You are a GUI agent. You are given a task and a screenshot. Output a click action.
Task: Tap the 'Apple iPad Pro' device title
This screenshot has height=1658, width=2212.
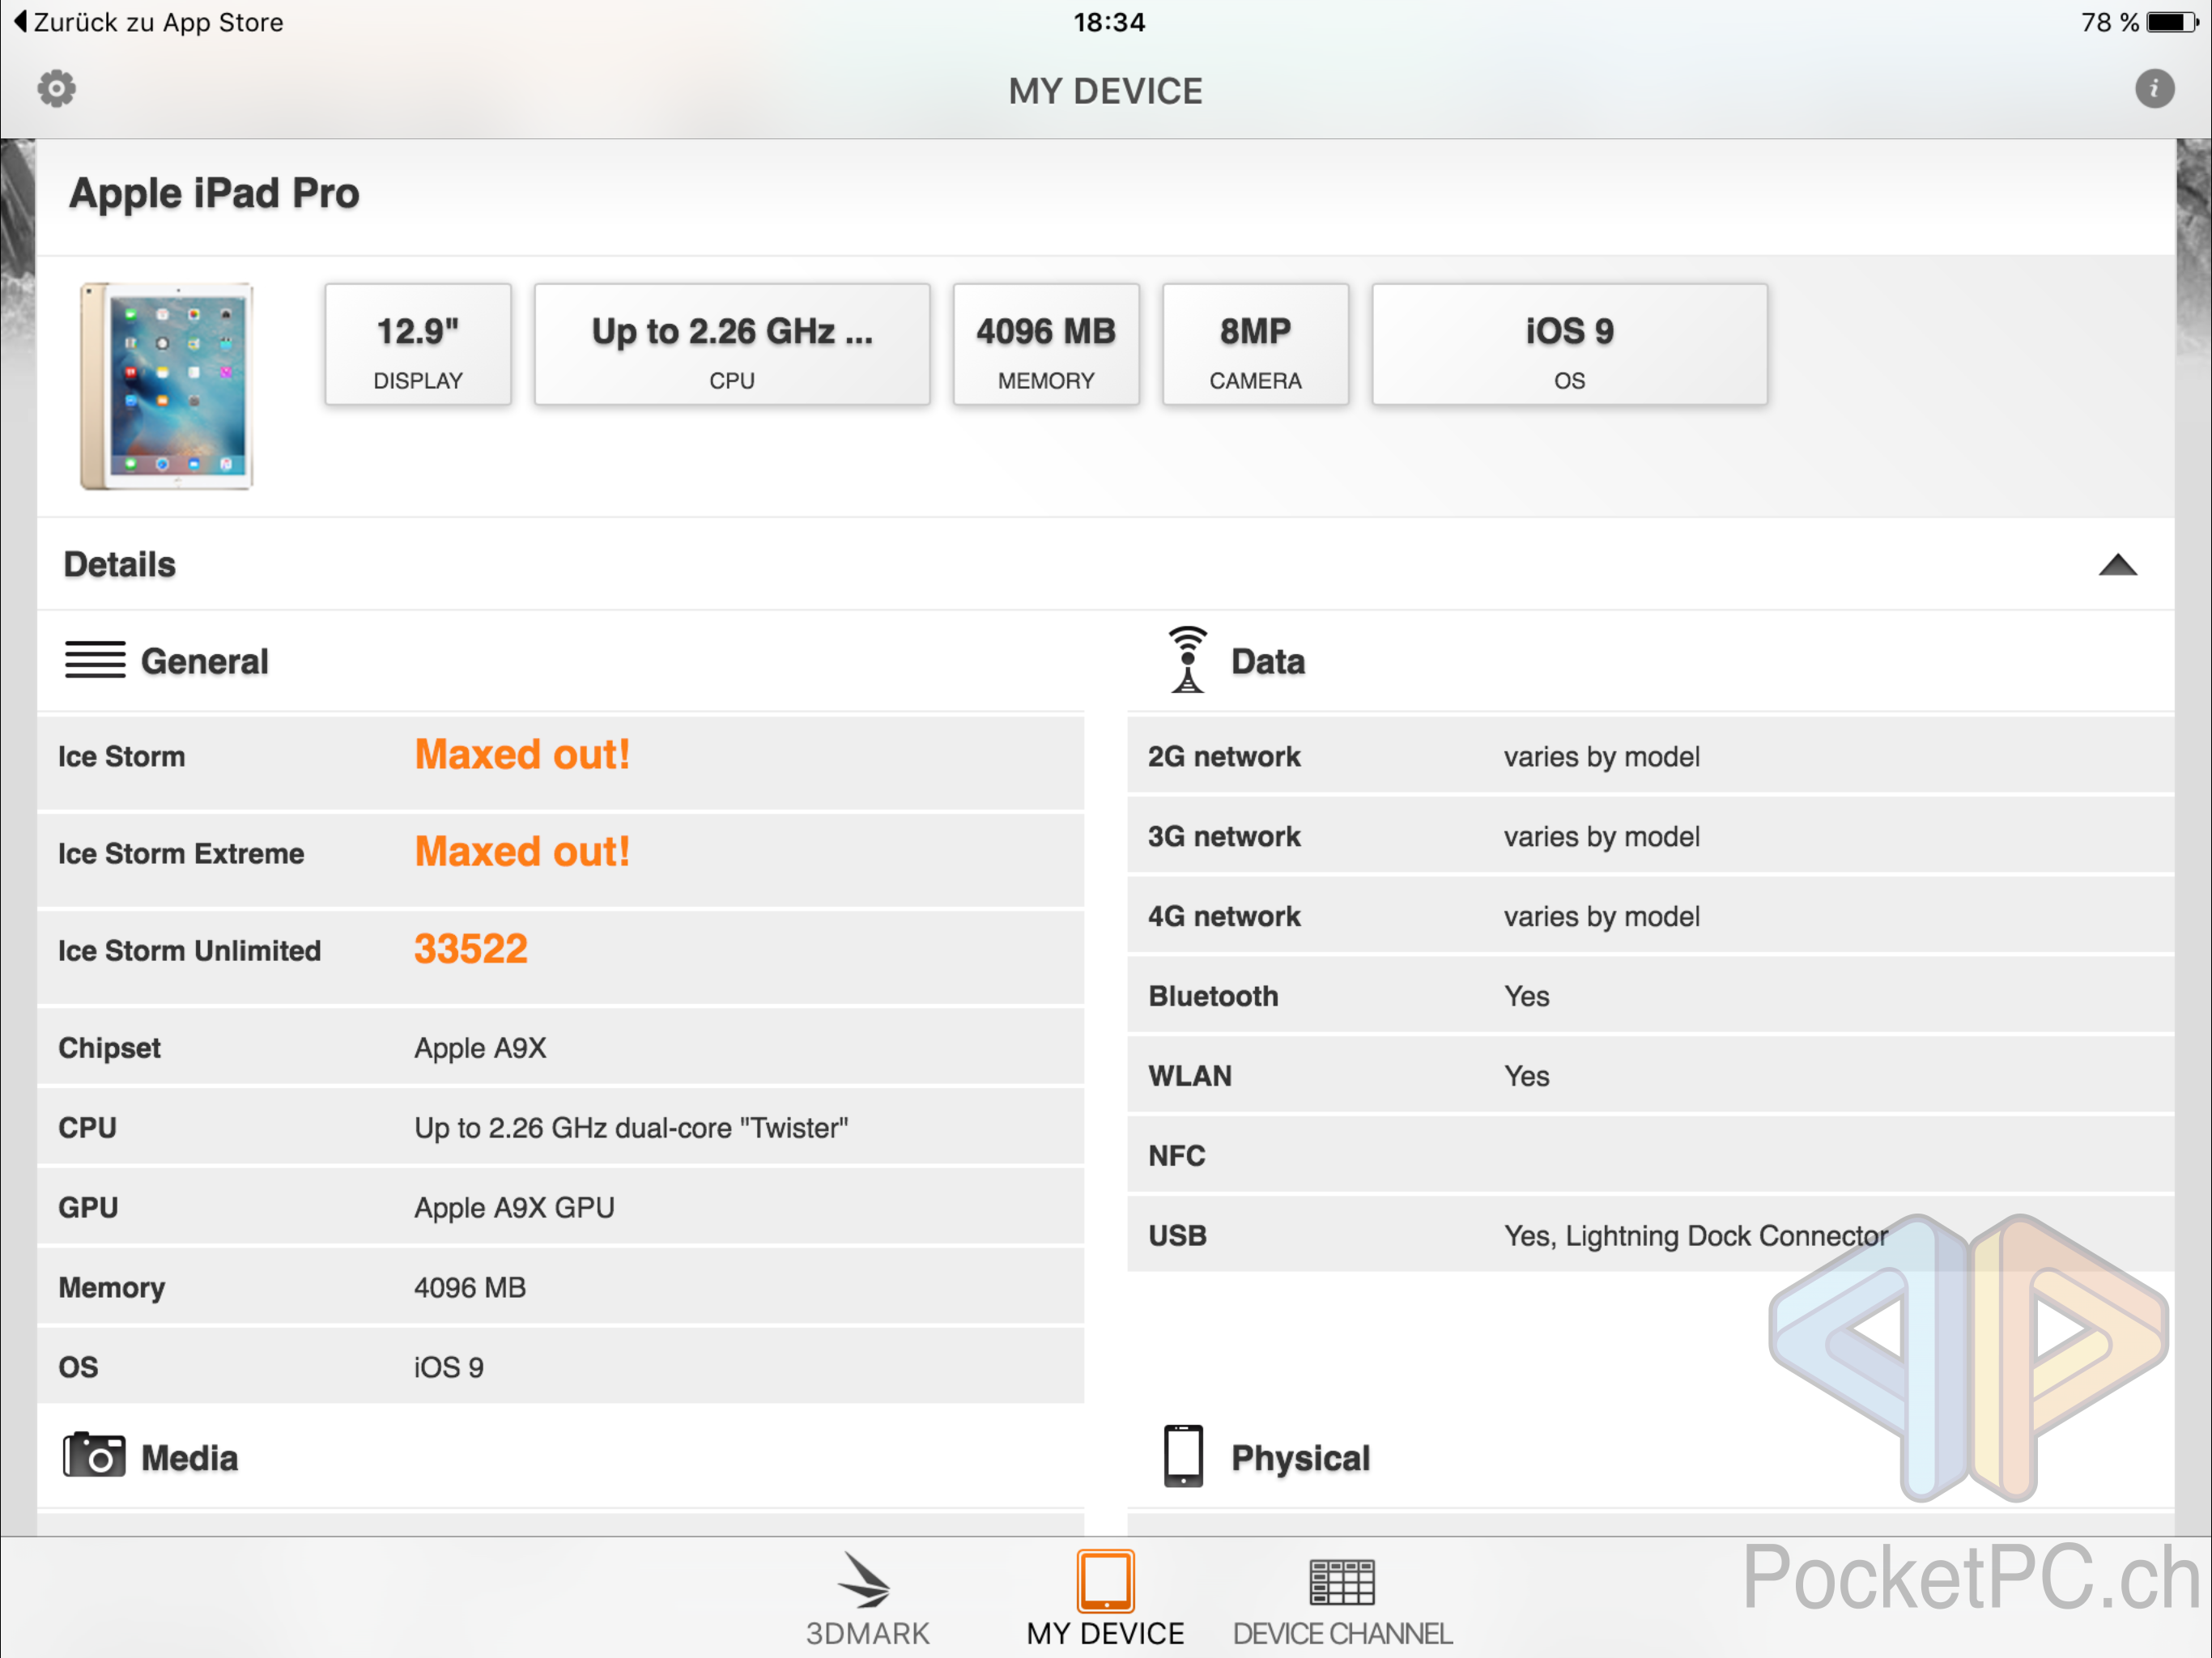[214, 193]
